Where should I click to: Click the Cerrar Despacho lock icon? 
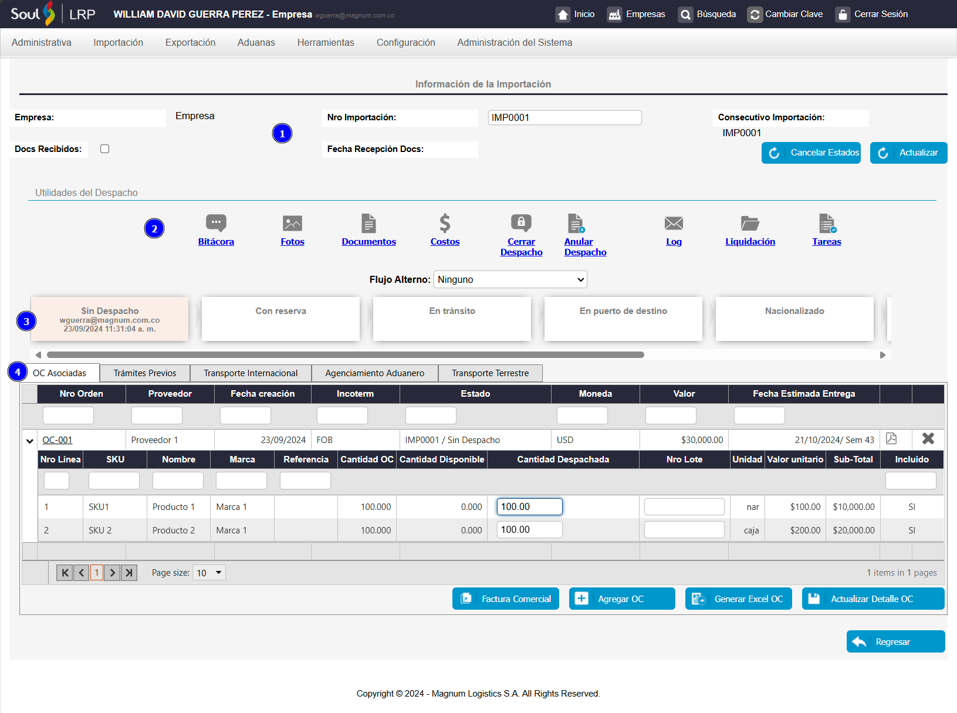pos(521,224)
